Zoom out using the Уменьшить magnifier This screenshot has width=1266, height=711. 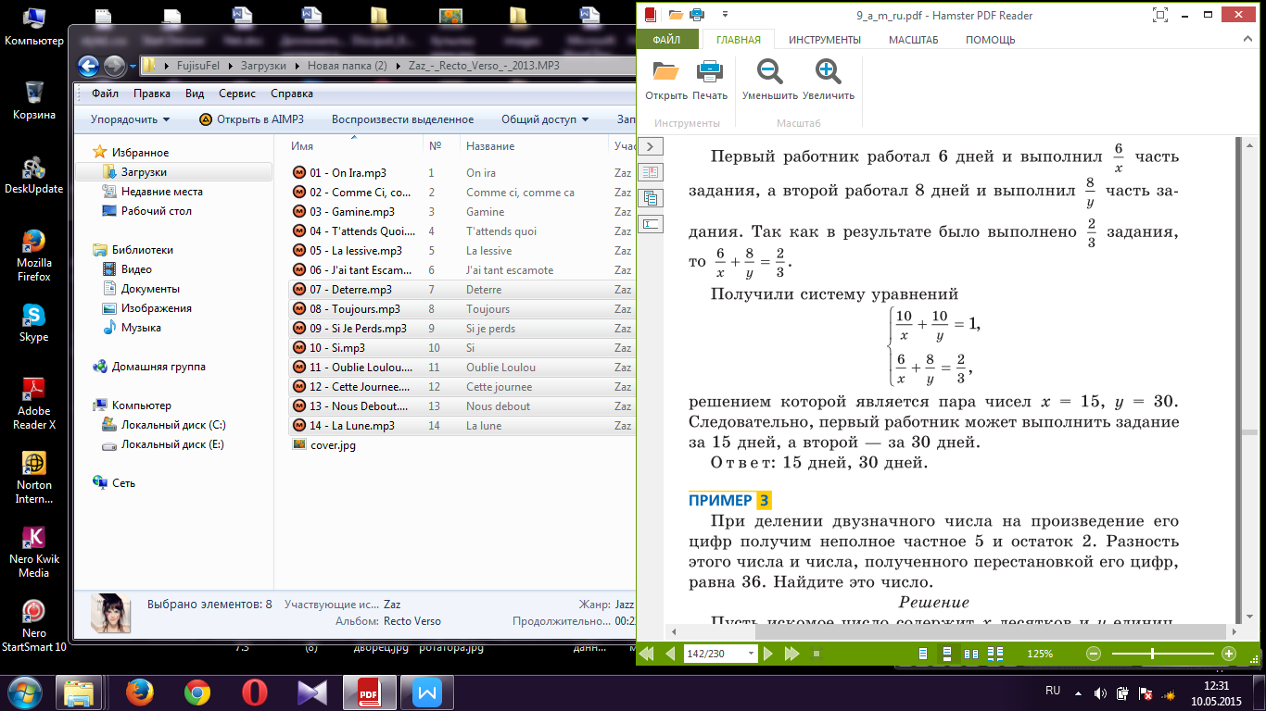[769, 80]
